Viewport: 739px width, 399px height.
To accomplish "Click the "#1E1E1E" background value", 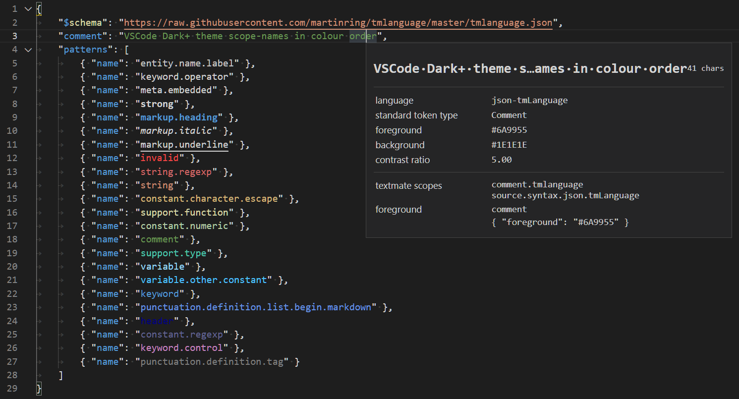I will coord(509,145).
